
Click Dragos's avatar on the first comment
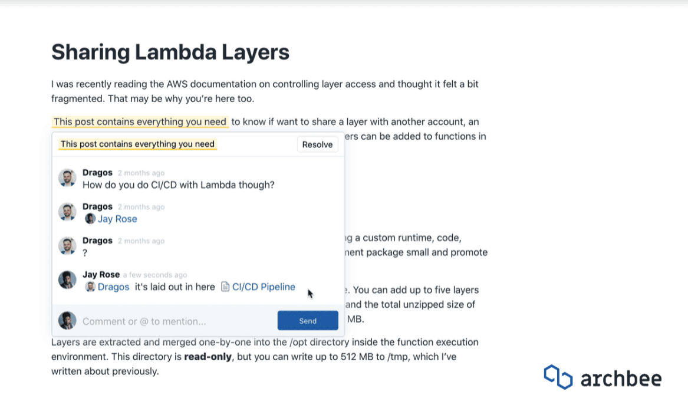coord(68,178)
